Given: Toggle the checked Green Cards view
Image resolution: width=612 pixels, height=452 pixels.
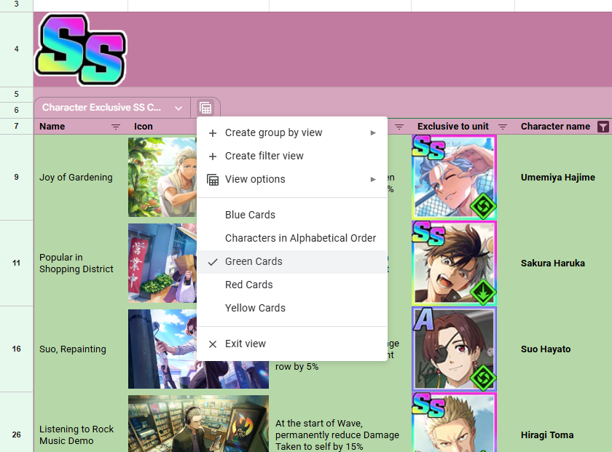Looking at the screenshot, I should point(292,262).
